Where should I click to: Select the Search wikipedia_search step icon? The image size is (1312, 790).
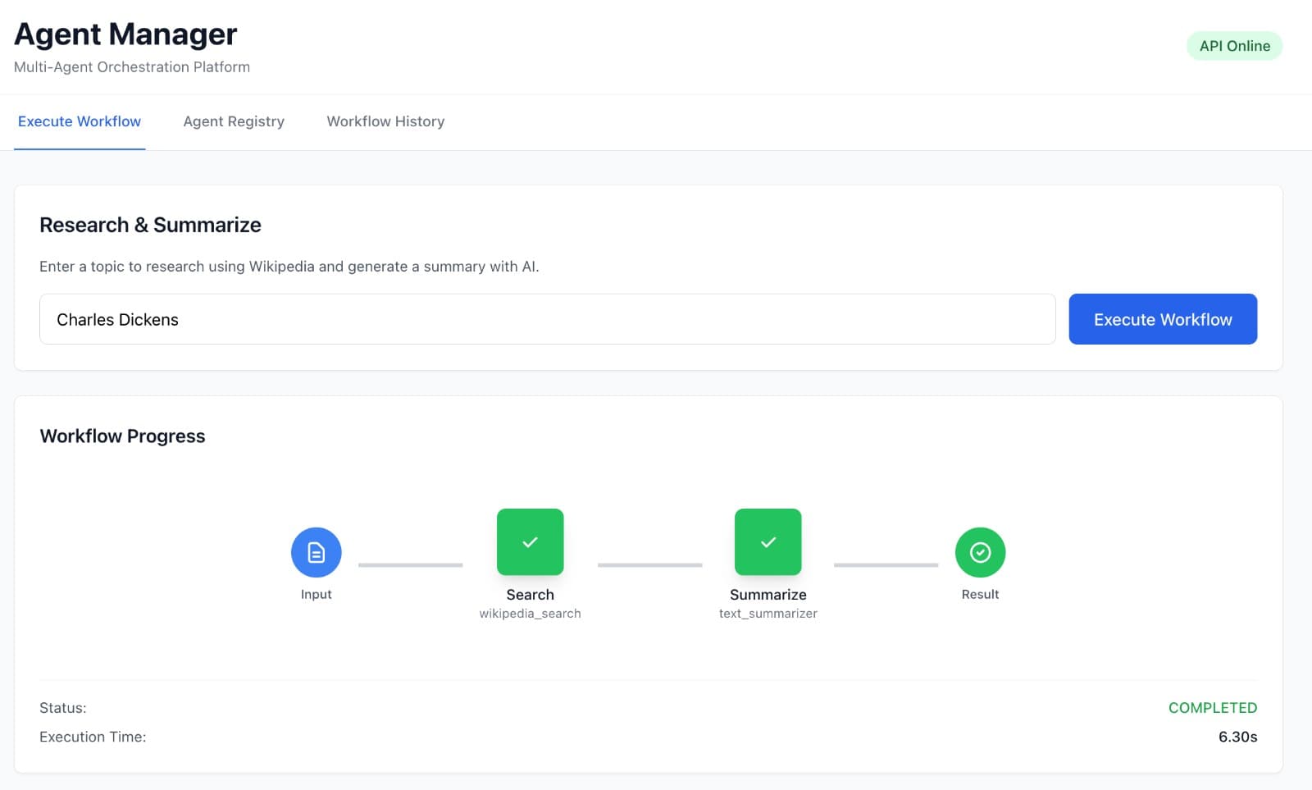coord(530,541)
